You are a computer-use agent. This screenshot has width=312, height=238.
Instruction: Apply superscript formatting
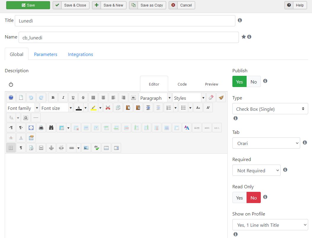point(208,108)
